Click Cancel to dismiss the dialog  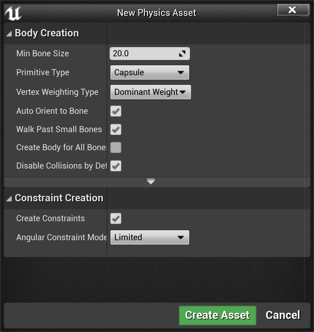click(282, 315)
